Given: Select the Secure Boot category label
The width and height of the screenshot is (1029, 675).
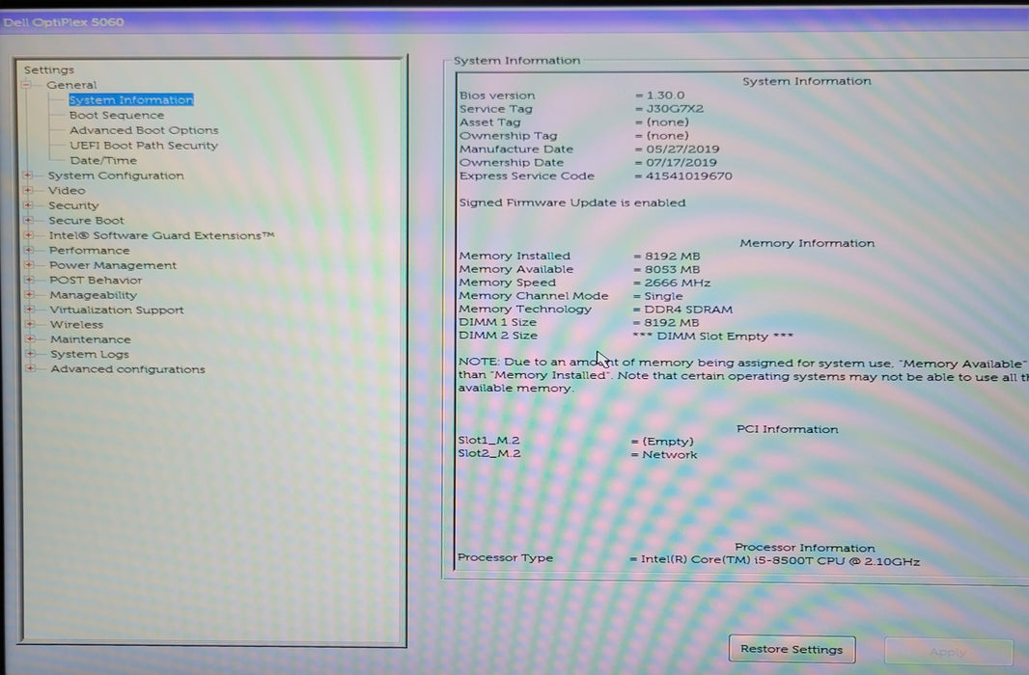Looking at the screenshot, I should pyautogui.click(x=86, y=220).
